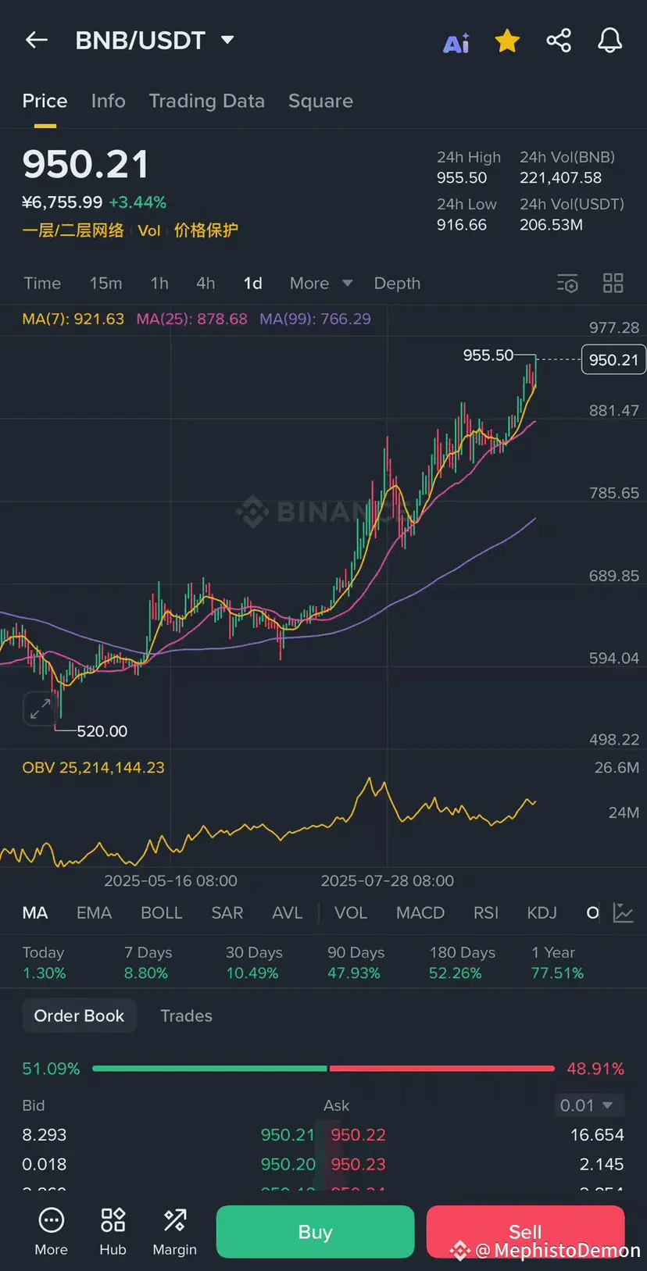Toggle the AVL indicator
Viewport: 647px width, 1271px height.
pos(287,912)
